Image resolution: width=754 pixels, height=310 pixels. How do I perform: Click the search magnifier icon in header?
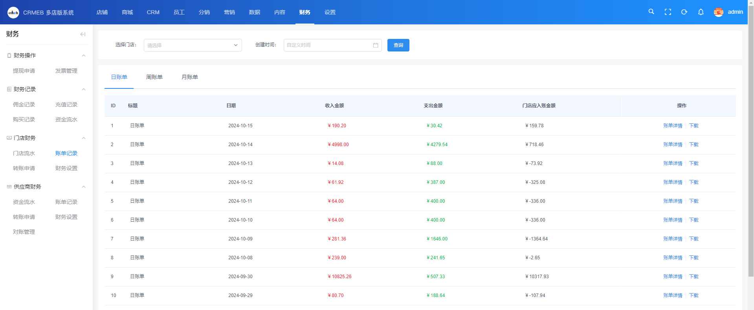click(x=651, y=12)
